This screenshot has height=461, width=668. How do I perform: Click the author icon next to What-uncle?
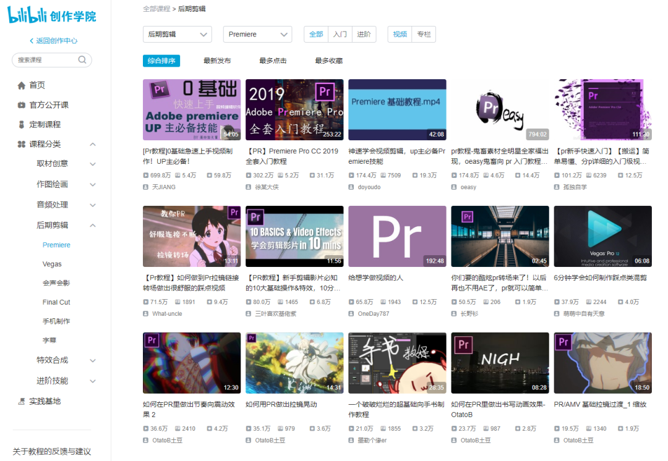click(146, 314)
